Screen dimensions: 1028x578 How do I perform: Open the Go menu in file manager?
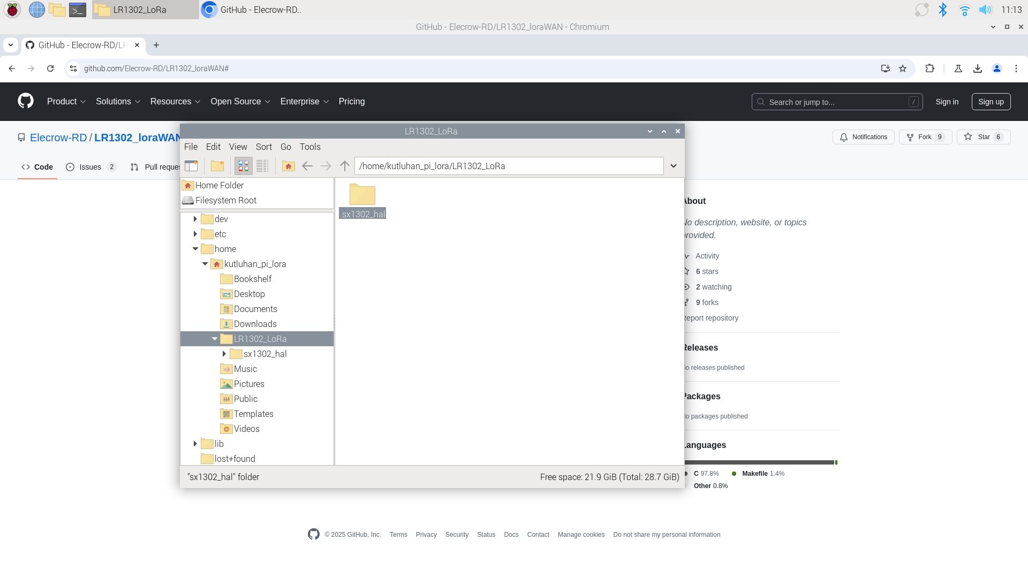[x=286, y=147]
